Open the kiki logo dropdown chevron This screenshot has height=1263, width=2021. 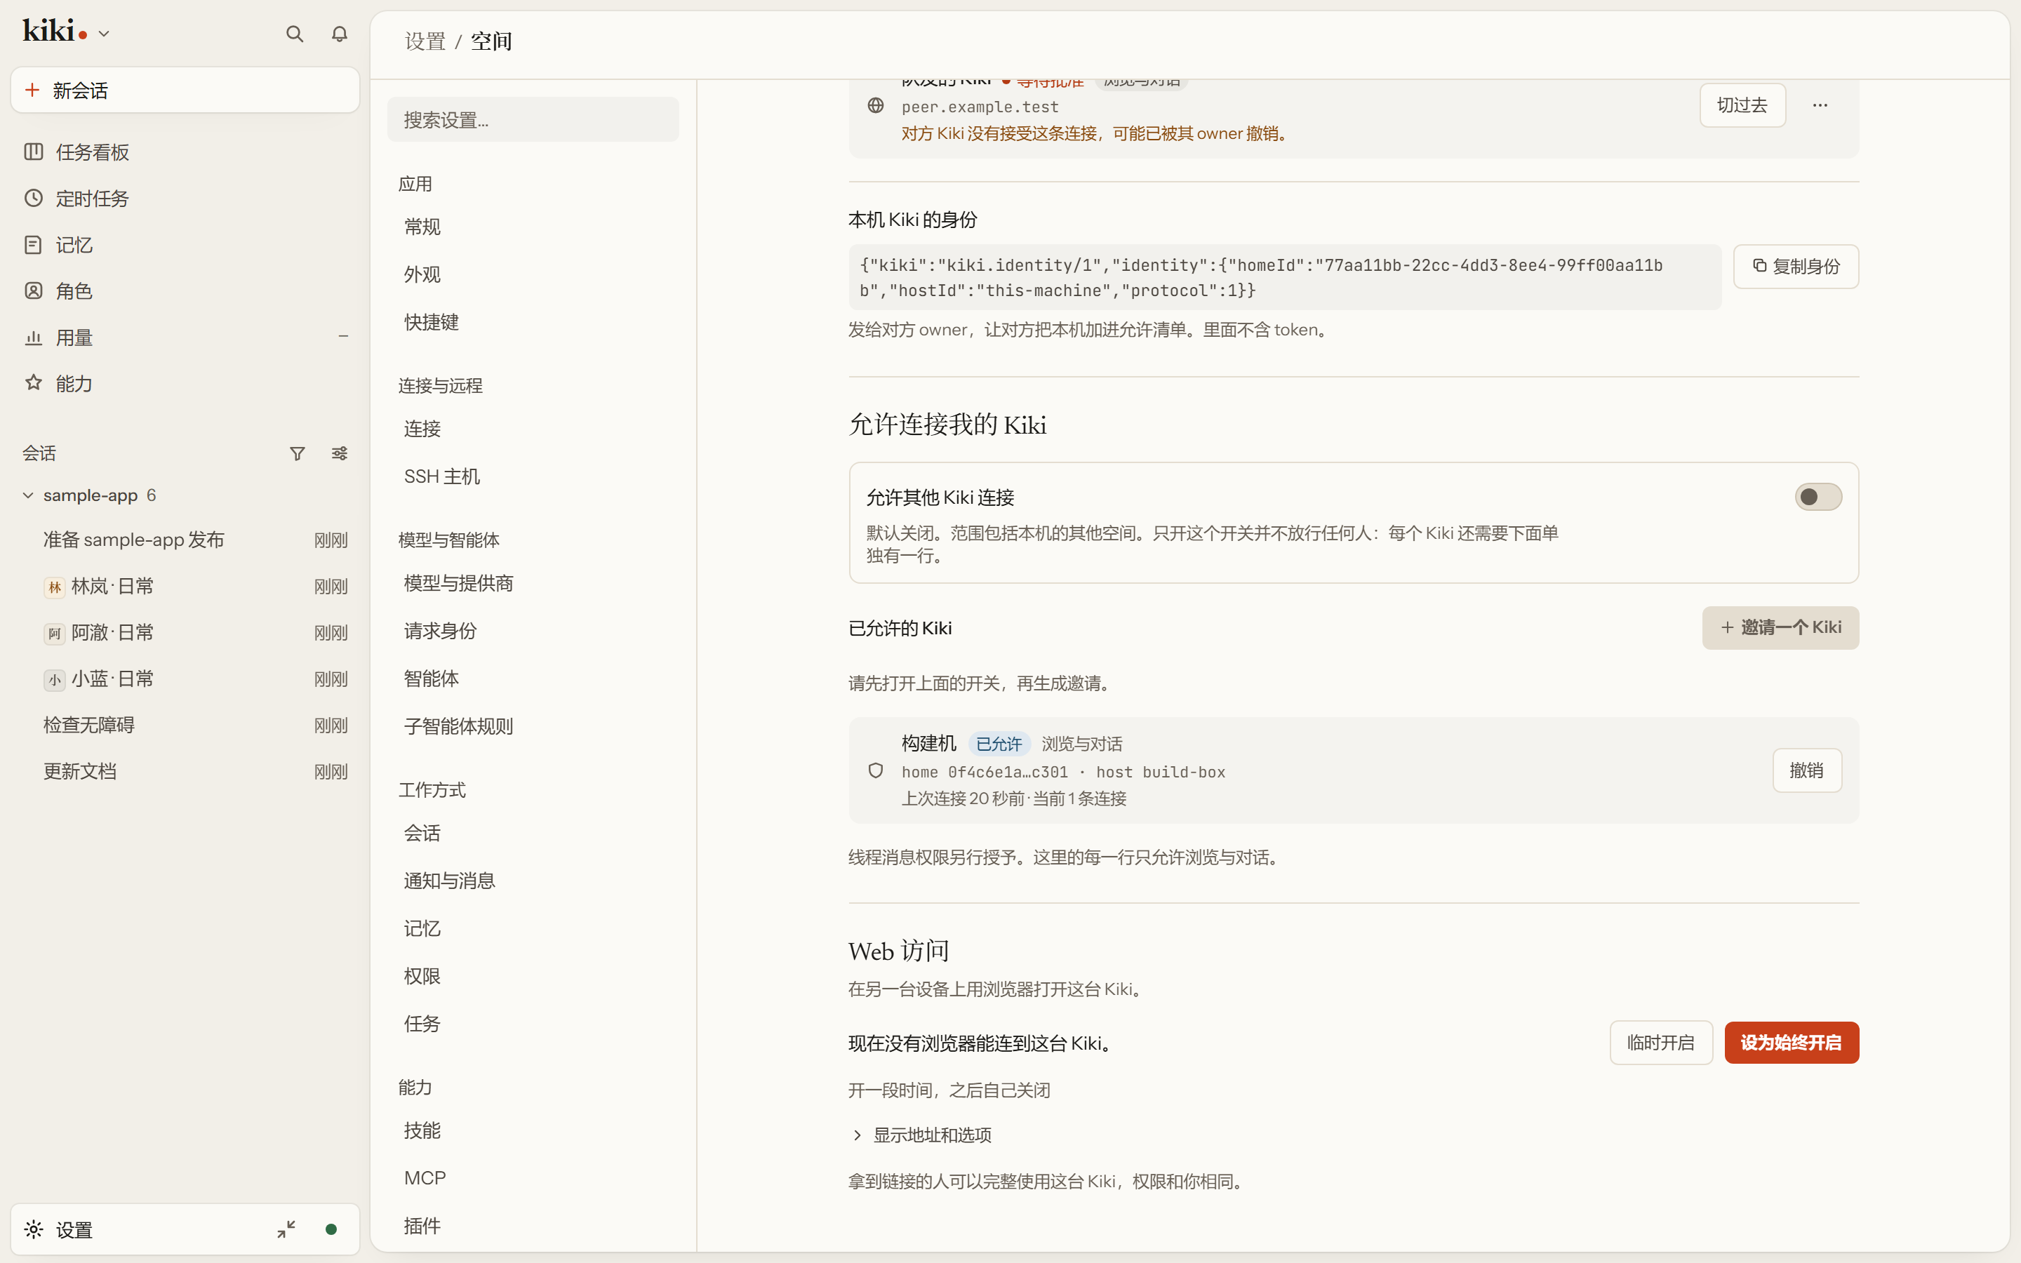104,34
